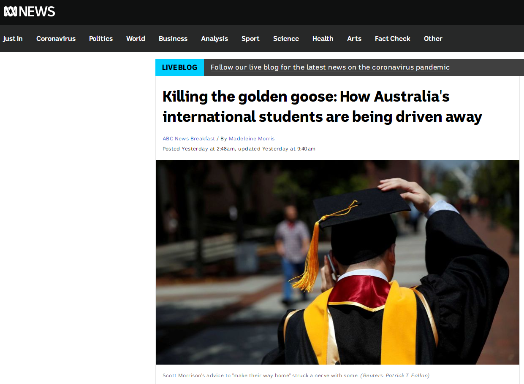Click the Killing the golden goose headline
Viewport: 524px width, 384px height.
coord(322,106)
